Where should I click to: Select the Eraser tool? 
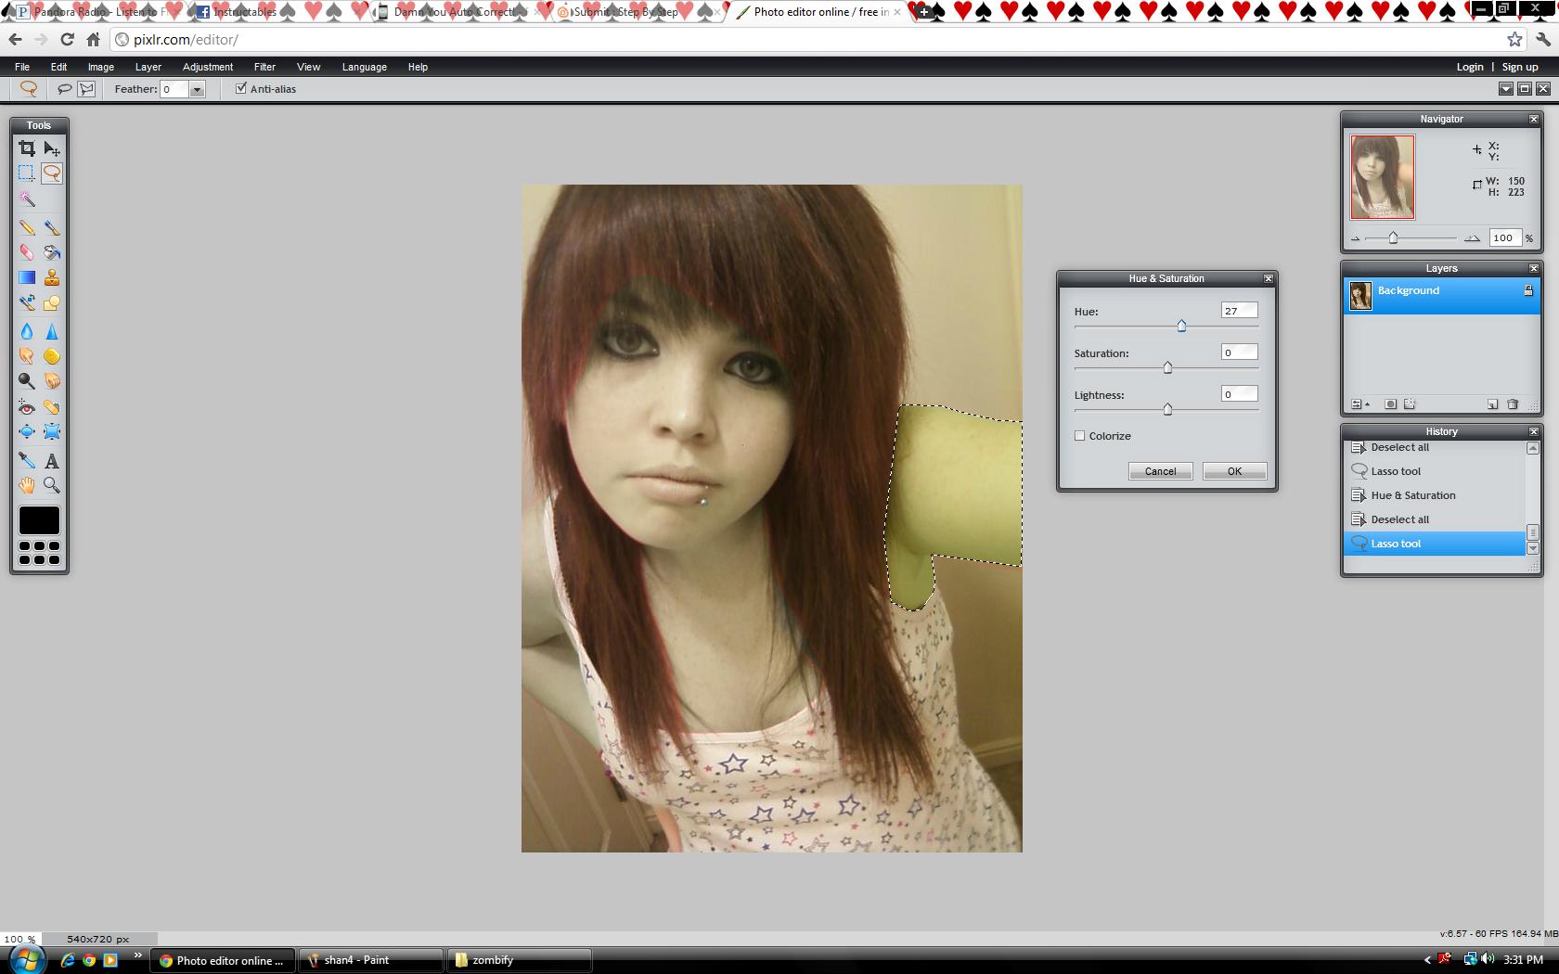(27, 252)
